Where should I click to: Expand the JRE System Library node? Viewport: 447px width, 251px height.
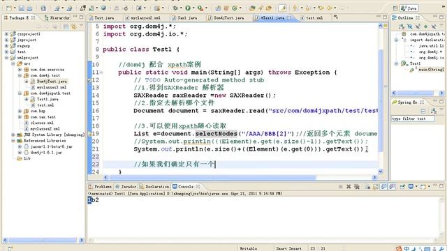point(13,135)
